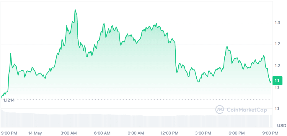Screen dimensions: 287x136
Task: Click the bottom 1.1 price axis label
Action: (277, 109)
